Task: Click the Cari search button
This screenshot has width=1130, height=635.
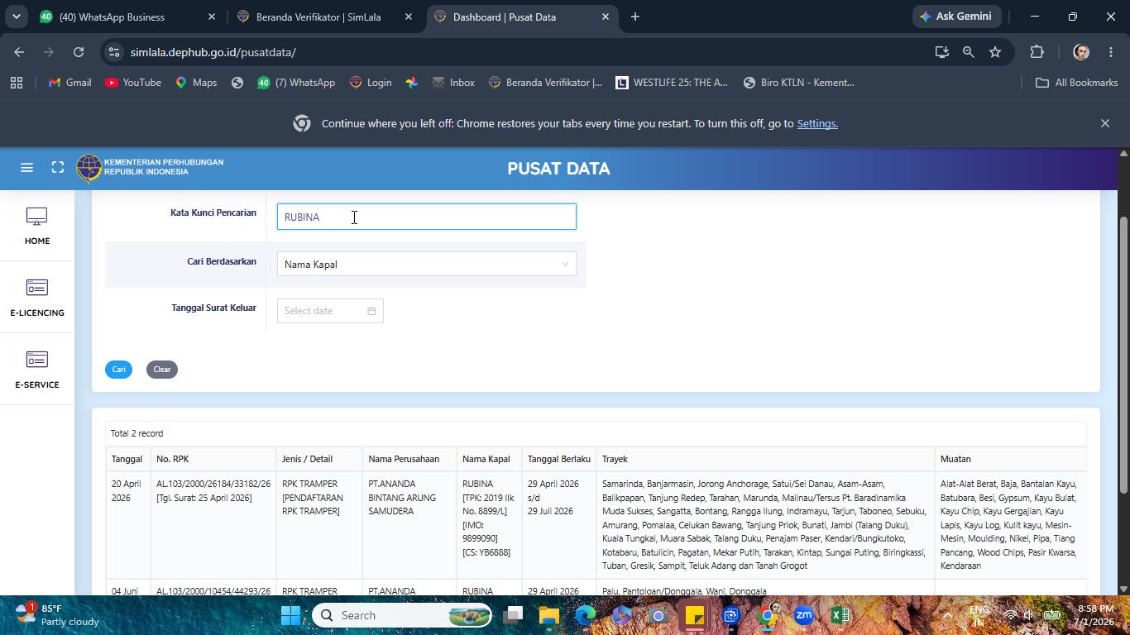Action: [119, 370]
